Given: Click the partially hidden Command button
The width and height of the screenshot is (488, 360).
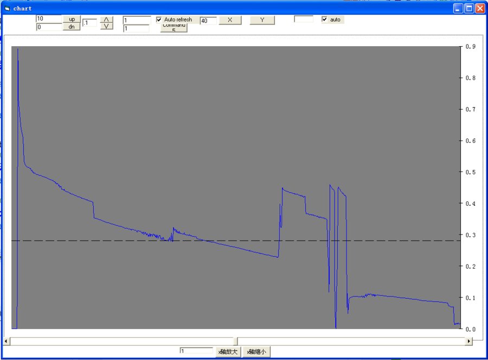Looking at the screenshot, I should (174, 27).
